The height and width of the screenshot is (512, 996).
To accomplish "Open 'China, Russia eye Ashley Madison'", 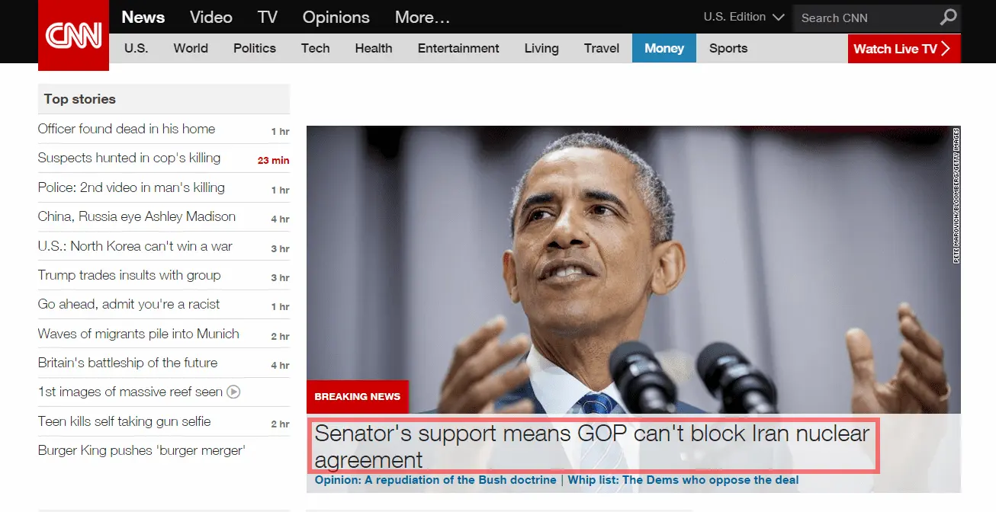I will pos(137,216).
